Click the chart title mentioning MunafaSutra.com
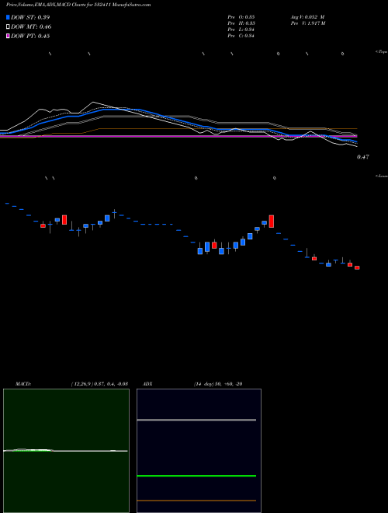The height and width of the screenshot is (513, 388). [x=78, y=5]
